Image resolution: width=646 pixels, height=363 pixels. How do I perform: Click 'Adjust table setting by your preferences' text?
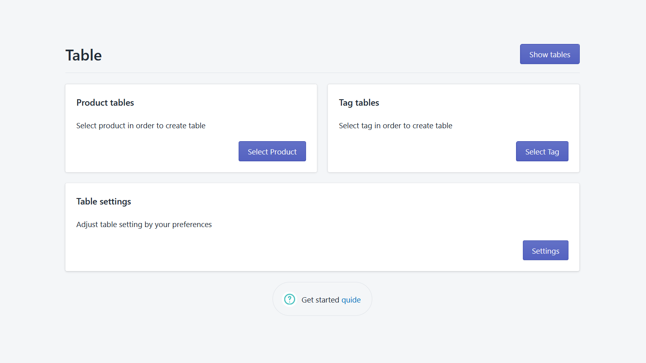point(144,225)
